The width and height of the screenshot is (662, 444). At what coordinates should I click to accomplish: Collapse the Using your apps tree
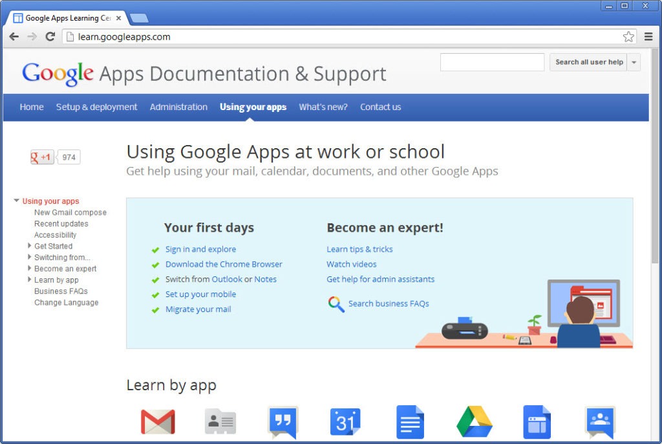[x=16, y=201]
